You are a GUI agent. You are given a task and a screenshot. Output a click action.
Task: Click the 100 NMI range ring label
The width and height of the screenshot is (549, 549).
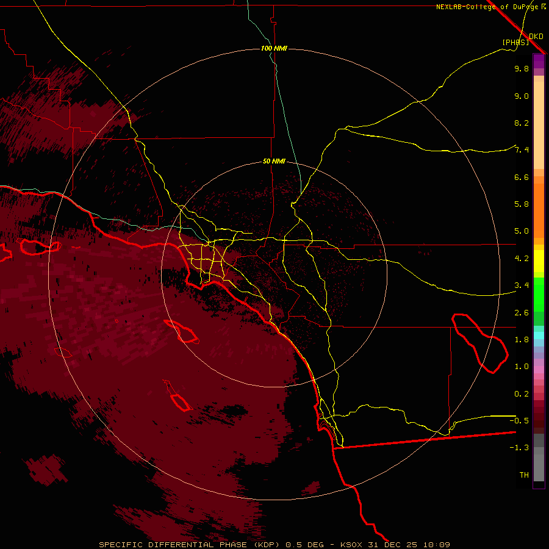pos(274,48)
